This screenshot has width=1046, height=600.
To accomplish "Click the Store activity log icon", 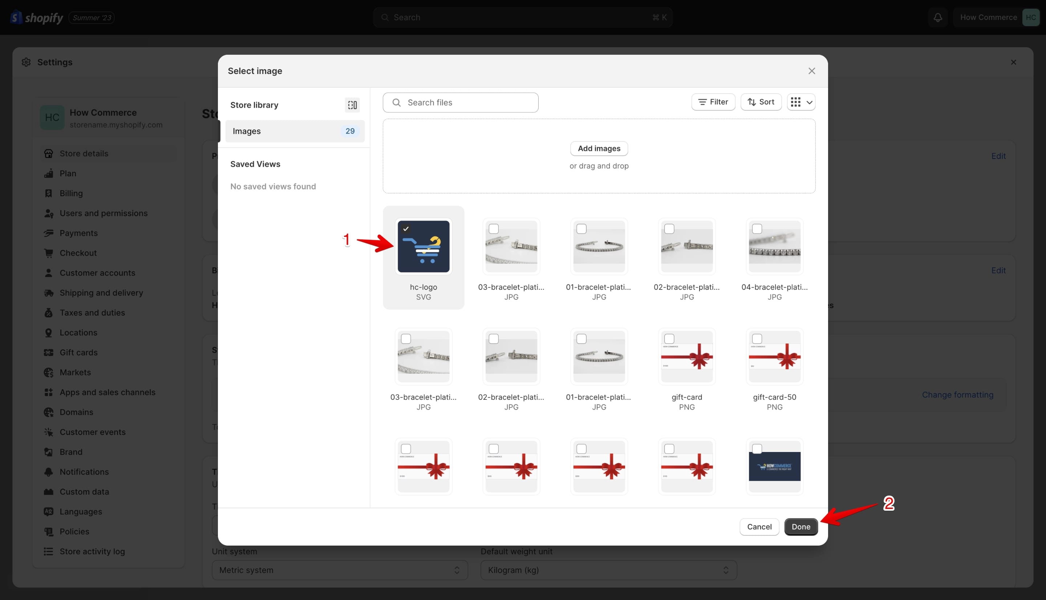I will [x=49, y=551].
